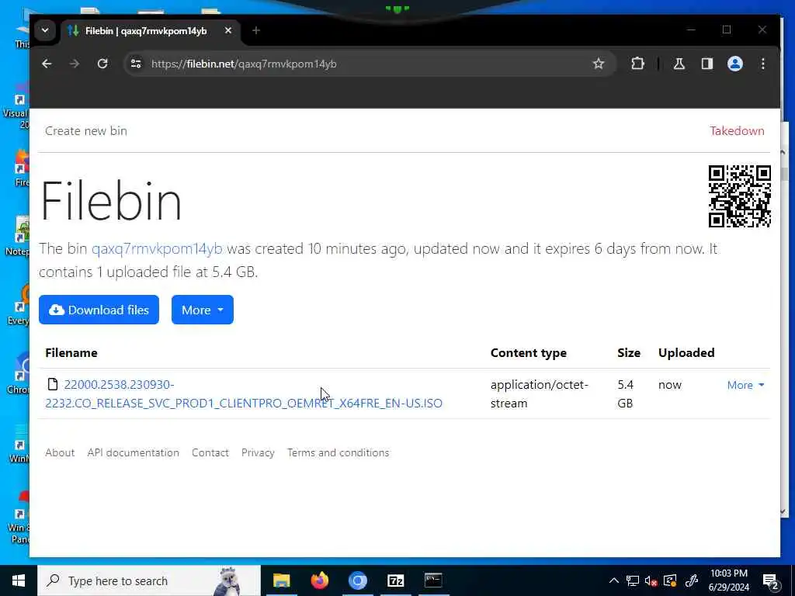Viewport: 795px width, 596px height.
Task: Toggle the browser side panel
Action: tap(706, 64)
